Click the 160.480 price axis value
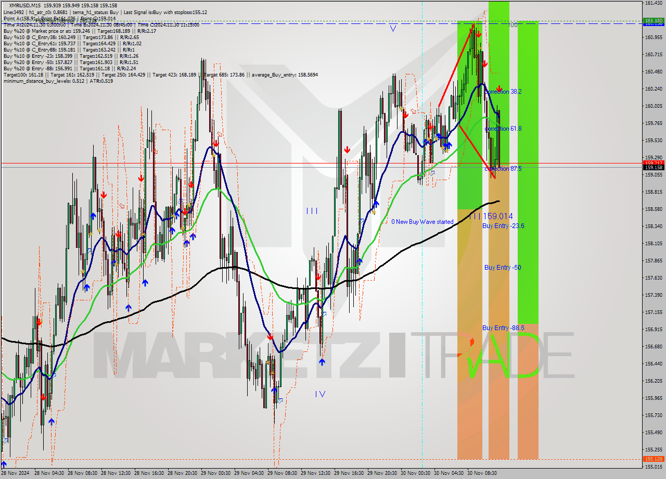The width and height of the screenshot is (666, 479). [x=654, y=72]
